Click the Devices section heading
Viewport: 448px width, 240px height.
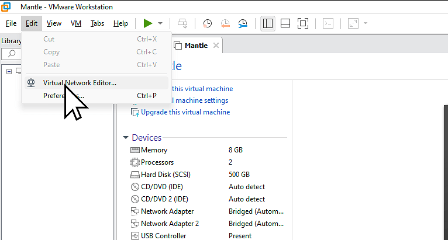tap(147, 138)
